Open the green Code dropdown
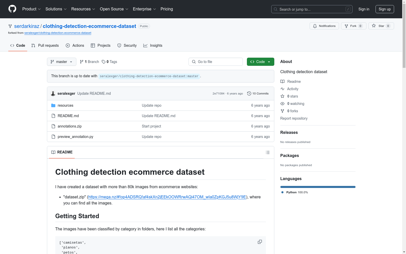The width and height of the screenshot is (406, 254). click(x=260, y=62)
